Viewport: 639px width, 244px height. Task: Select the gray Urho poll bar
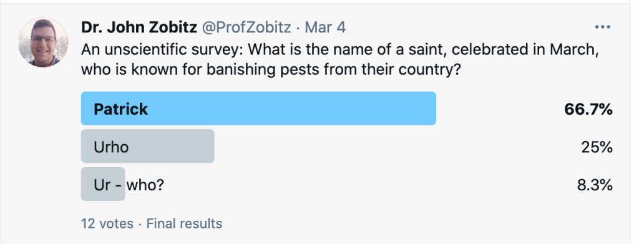coord(147,146)
